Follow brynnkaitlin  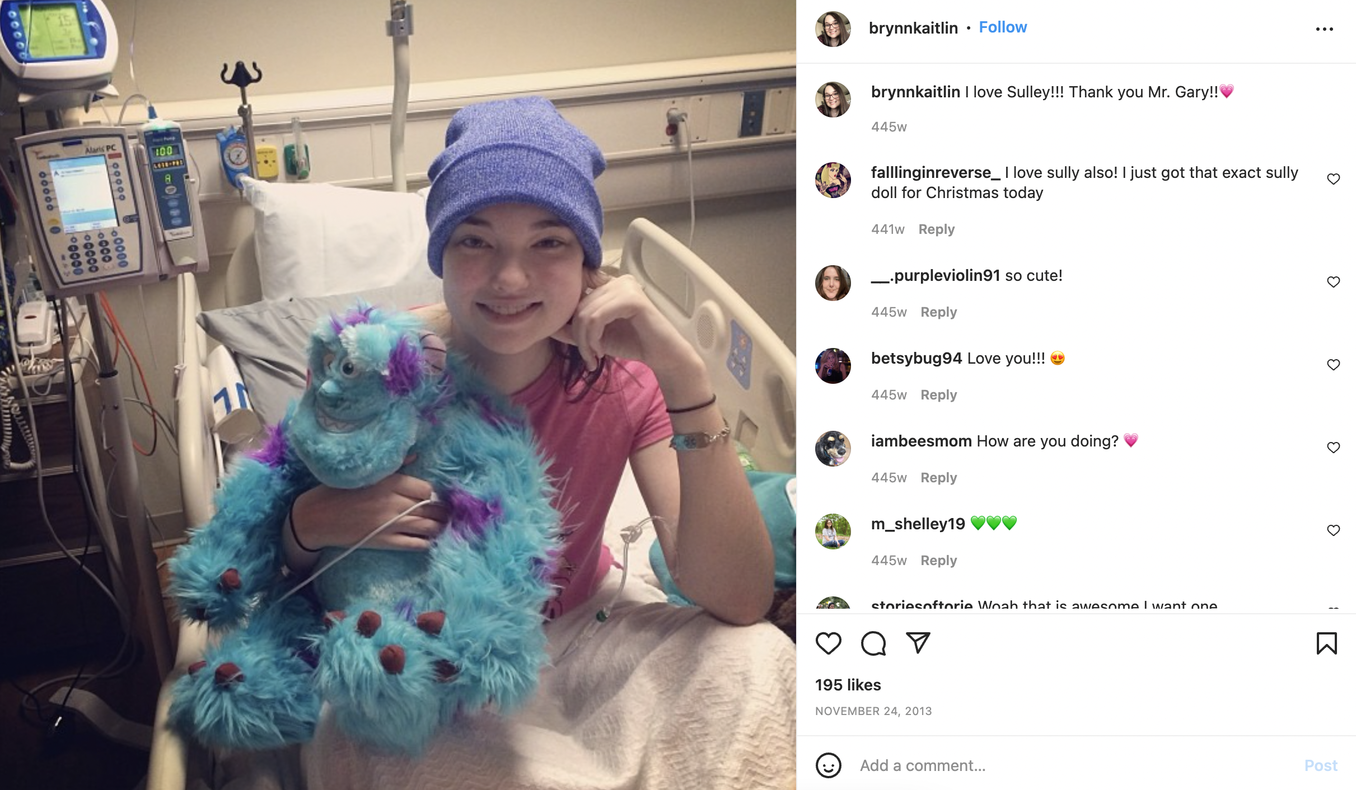tap(1003, 27)
